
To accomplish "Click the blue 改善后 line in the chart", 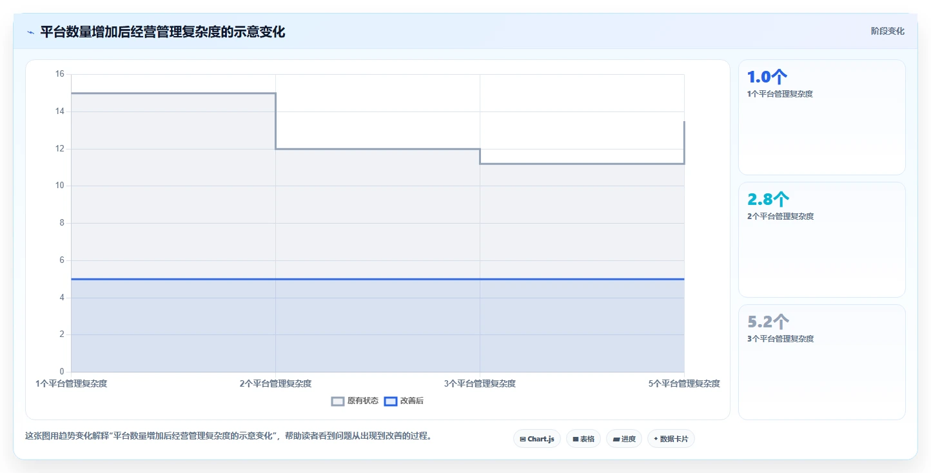I will (x=377, y=279).
